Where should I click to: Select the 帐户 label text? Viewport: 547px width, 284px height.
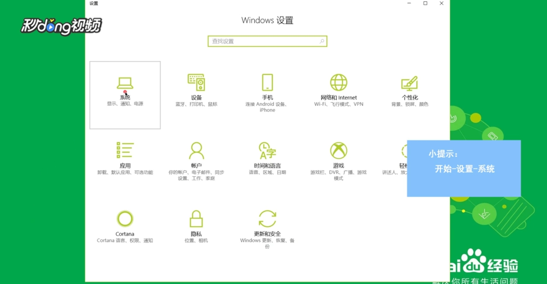click(x=196, y=166)
